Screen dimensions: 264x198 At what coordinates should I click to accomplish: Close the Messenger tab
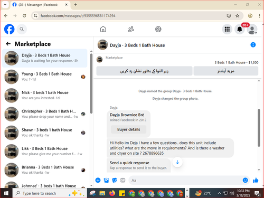click(x=66, y=5)
